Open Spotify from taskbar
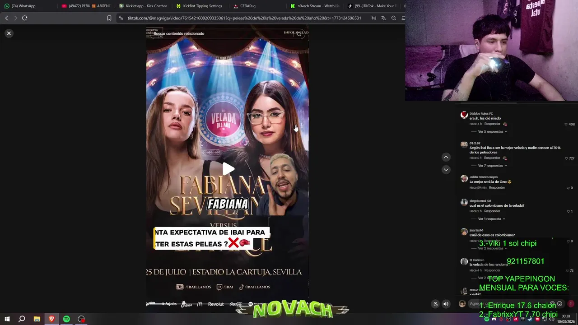 (x=66, y=319)
